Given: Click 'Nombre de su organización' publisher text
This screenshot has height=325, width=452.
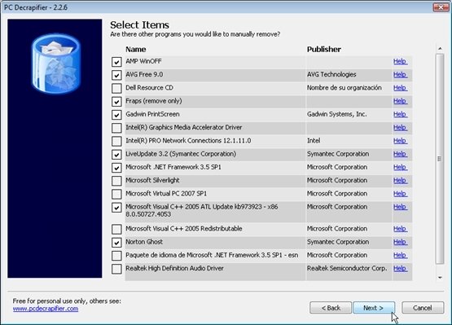Looking at the screenshot, I should tap(344, 88).
